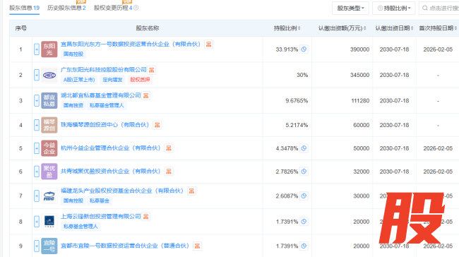Open 湖北都宜私募基金管理有限公司 link

pos(101,95)
